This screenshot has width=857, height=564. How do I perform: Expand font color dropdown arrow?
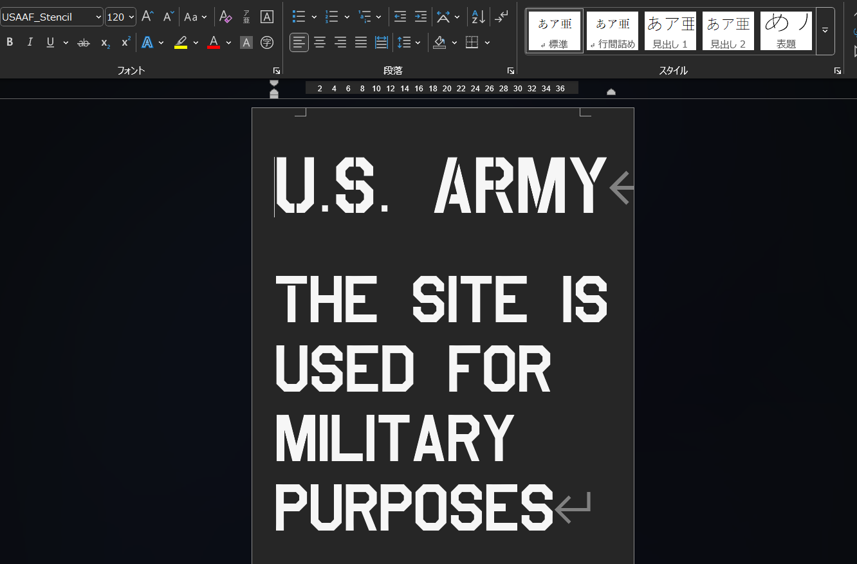[228, 42]
